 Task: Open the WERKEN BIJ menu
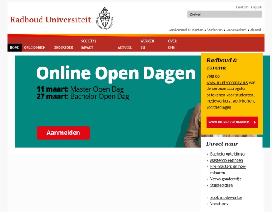pyautogui.click(x=147, y=44)
